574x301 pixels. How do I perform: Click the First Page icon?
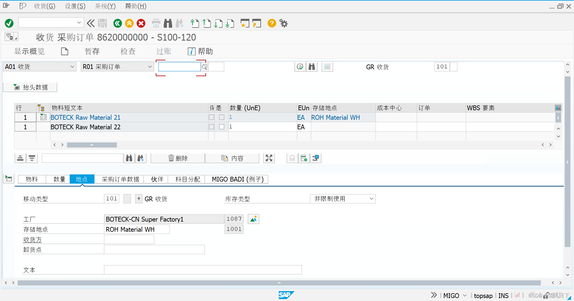pos(195,23)
